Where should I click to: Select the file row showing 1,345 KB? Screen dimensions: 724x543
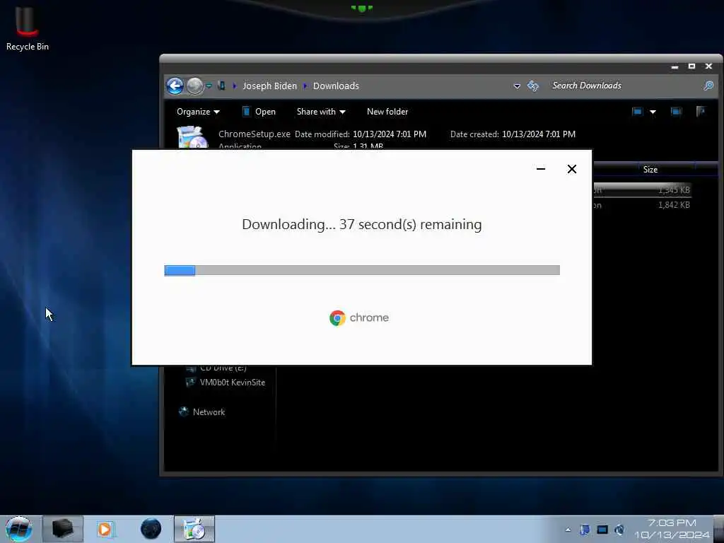[x=642, y=189]
